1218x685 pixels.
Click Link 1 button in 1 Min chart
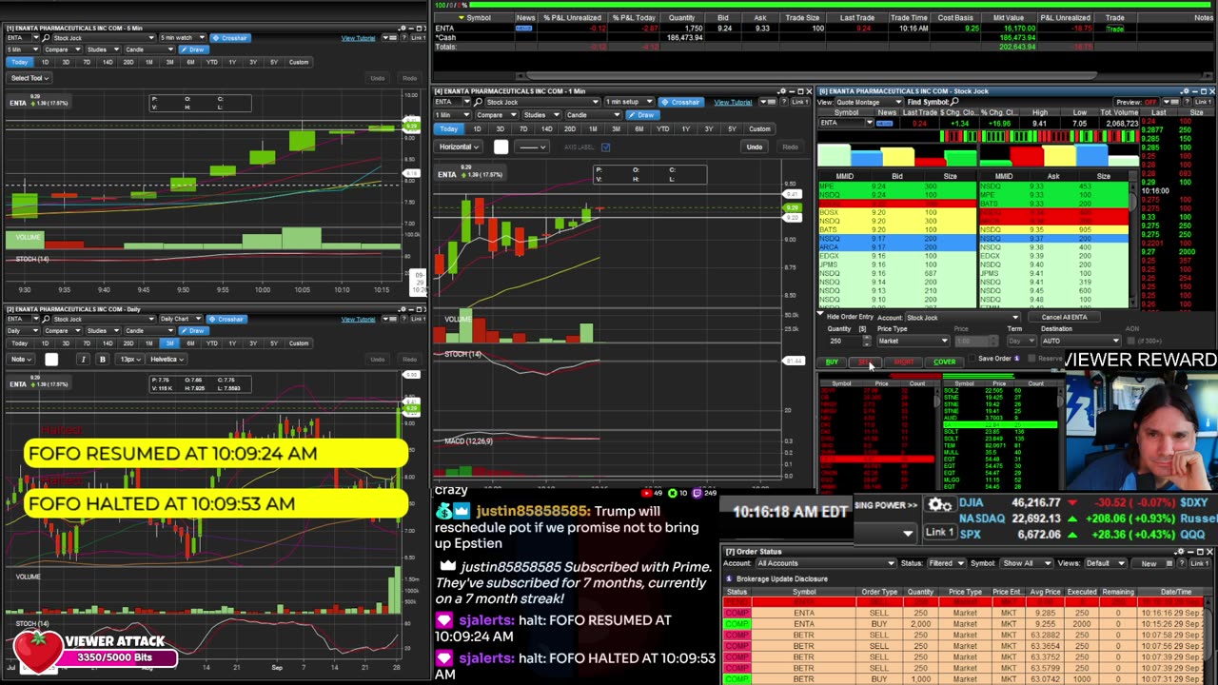800,102
